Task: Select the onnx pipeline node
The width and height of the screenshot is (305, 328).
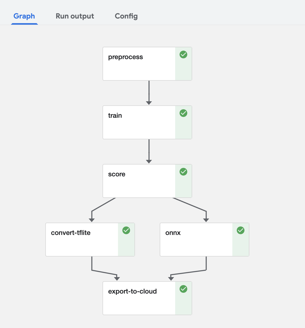Action: coord(196,240)
